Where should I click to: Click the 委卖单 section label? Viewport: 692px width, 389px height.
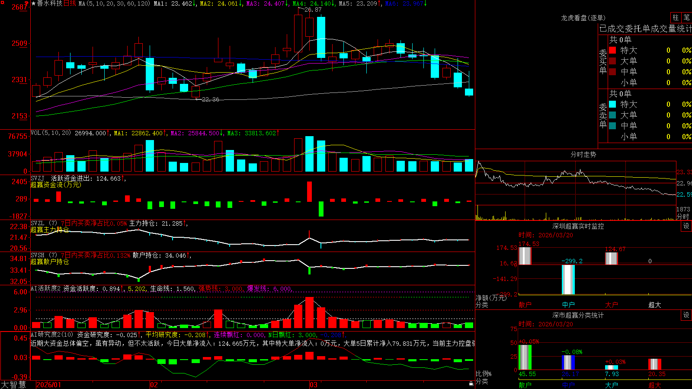pos(603,115)
